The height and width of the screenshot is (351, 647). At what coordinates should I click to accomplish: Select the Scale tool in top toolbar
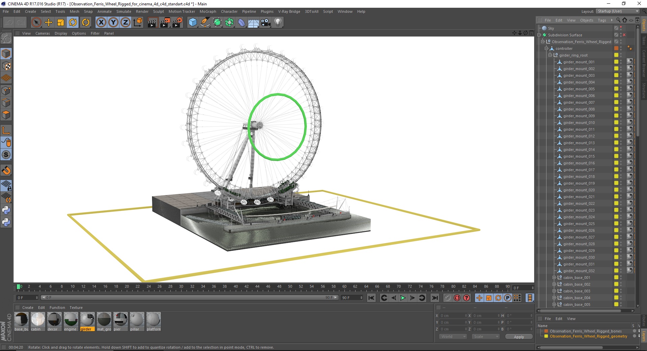(61, 23)
